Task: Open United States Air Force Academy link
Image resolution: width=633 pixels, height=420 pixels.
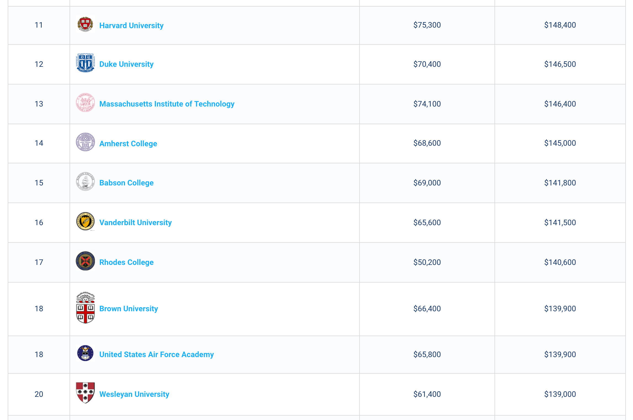Action: click(x=156, y=354)
